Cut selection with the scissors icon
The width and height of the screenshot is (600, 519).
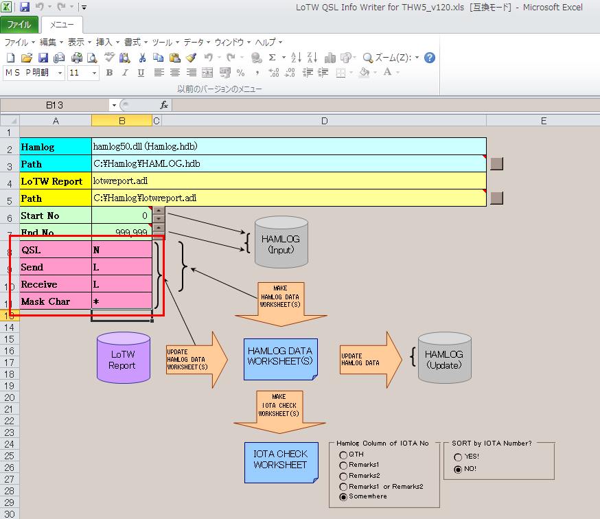[x=142, y=58]
